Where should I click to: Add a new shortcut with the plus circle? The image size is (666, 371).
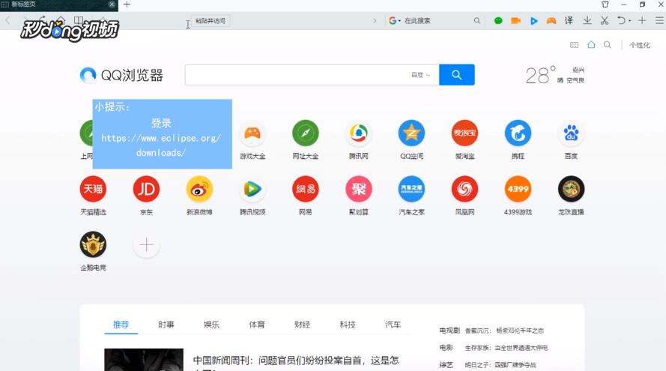tap(146, 245)
